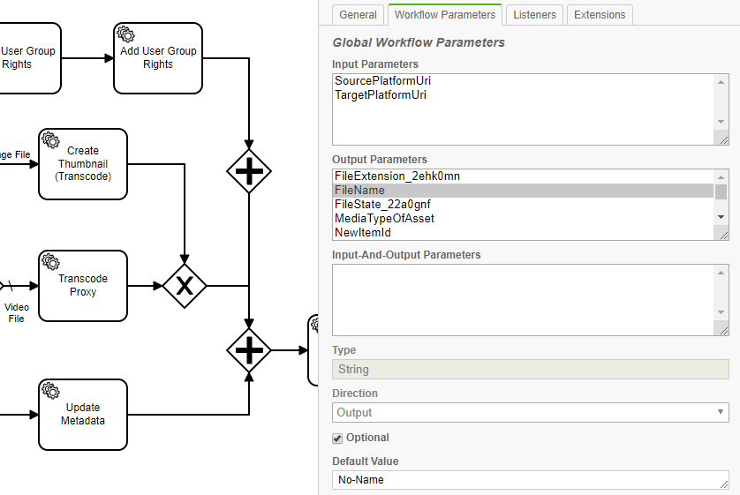Viewport: 740px width, 495px height.
Task: Switch to the General tab
Action: coord(358,15)
